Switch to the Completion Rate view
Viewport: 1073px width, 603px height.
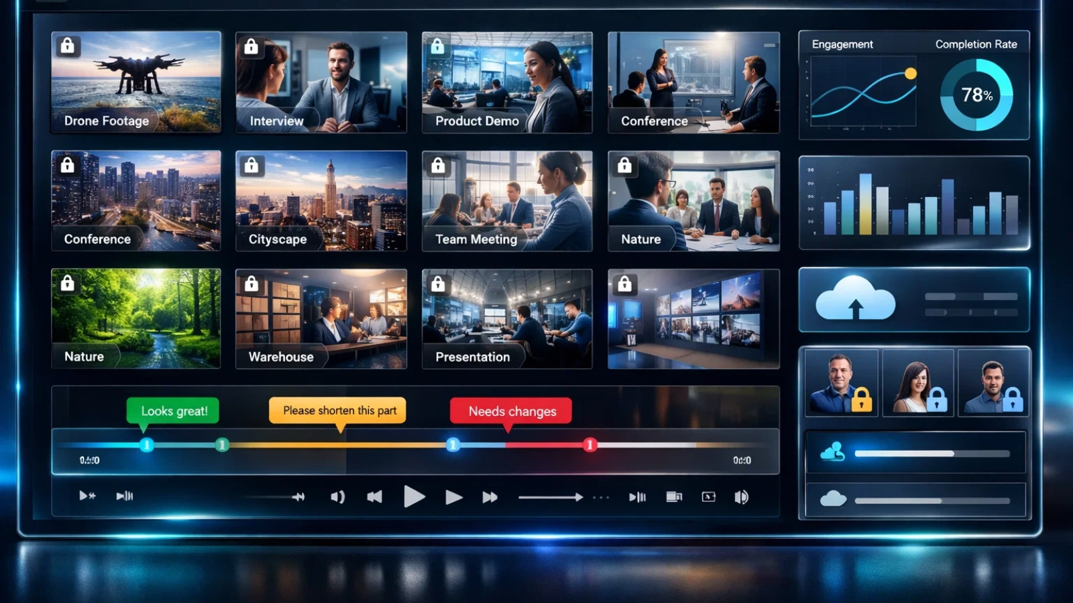pos(976,44)
